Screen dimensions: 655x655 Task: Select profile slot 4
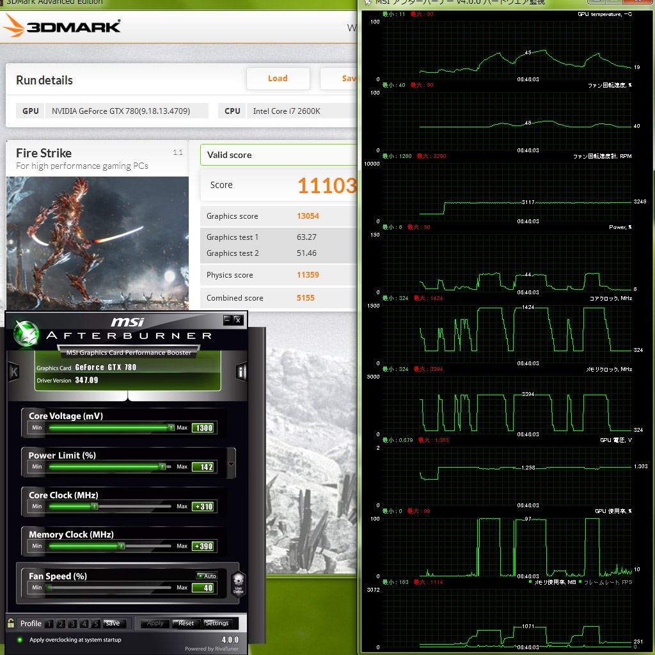point(84,623)
